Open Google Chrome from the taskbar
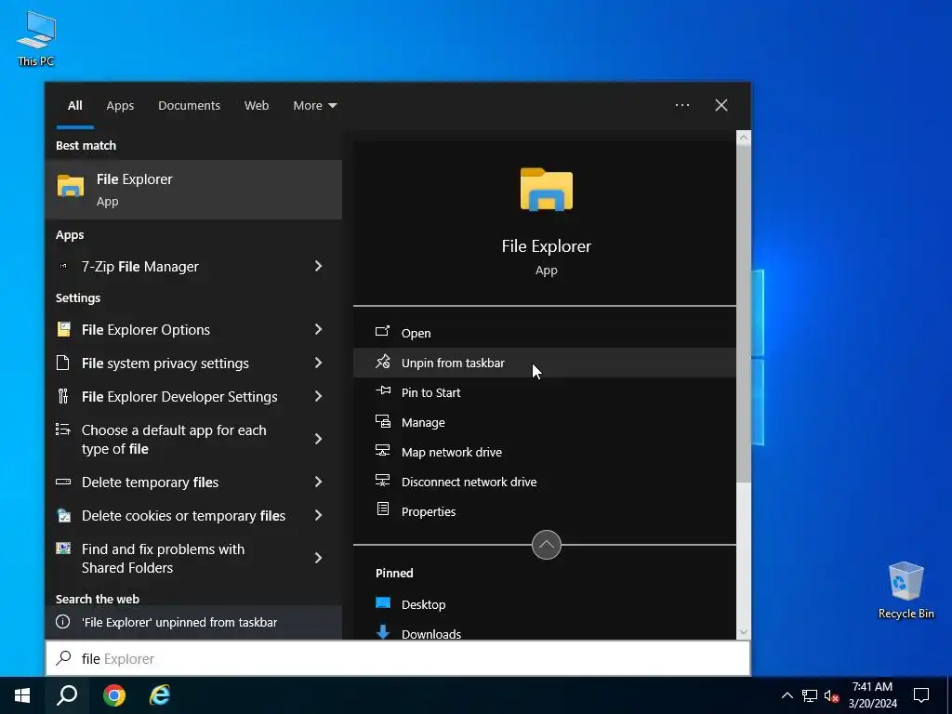 coord(113,695)
